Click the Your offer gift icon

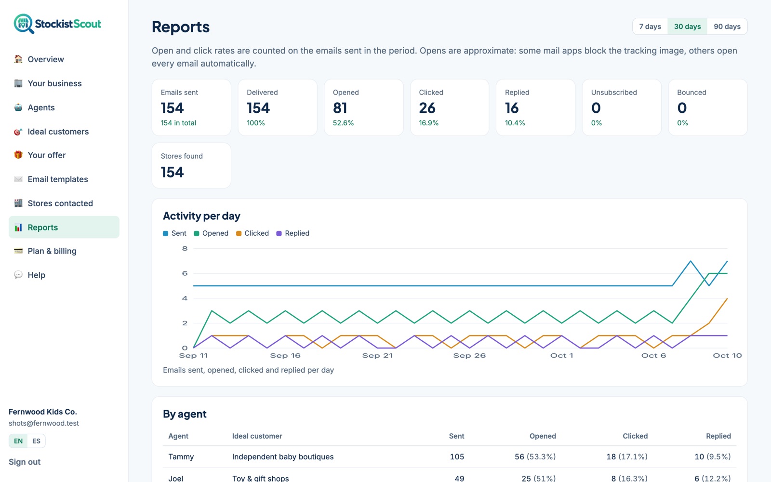coord(18,155)
